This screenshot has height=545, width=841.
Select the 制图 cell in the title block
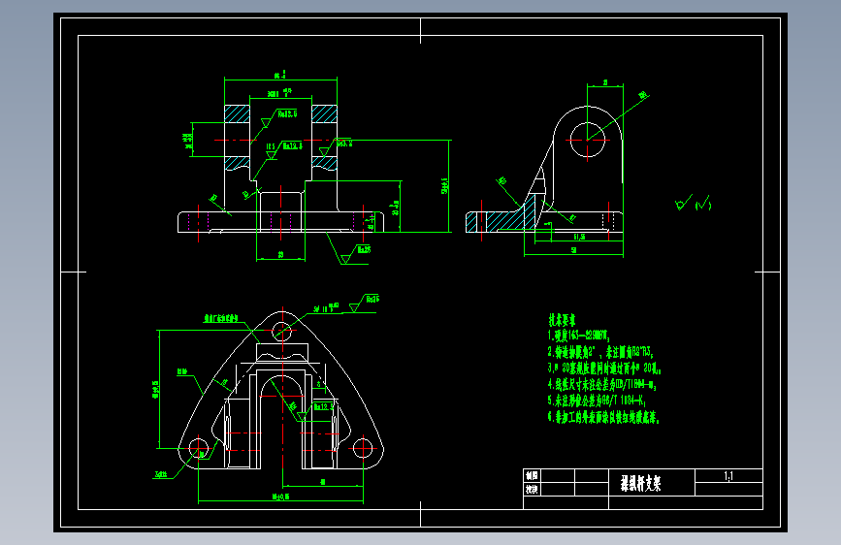click(532, 476)
